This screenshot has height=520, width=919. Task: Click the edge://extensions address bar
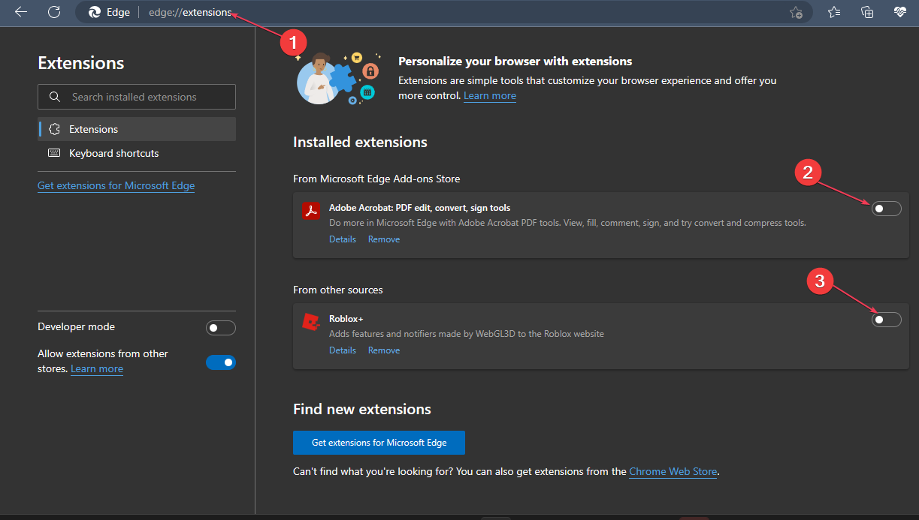(x=443, y=12)
